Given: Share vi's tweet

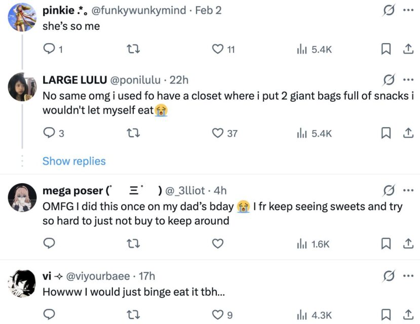Looking at the screenshot, I should (407, 315).
